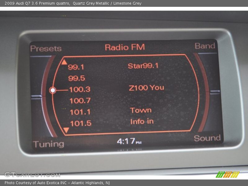The image size is (248, 186).
Task: Open the Sound settings option
Action: tap(207, 138)
